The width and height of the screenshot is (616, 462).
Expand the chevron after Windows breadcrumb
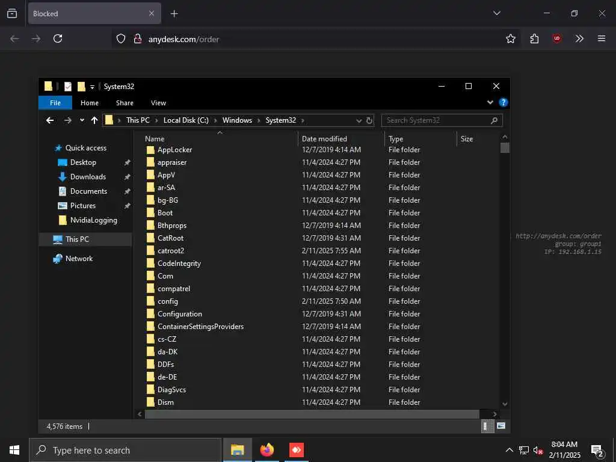pos(259,120)
